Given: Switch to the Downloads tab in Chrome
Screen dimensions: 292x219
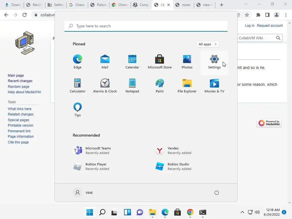Looking at the screenshot, I should click(x=13, y=5).
